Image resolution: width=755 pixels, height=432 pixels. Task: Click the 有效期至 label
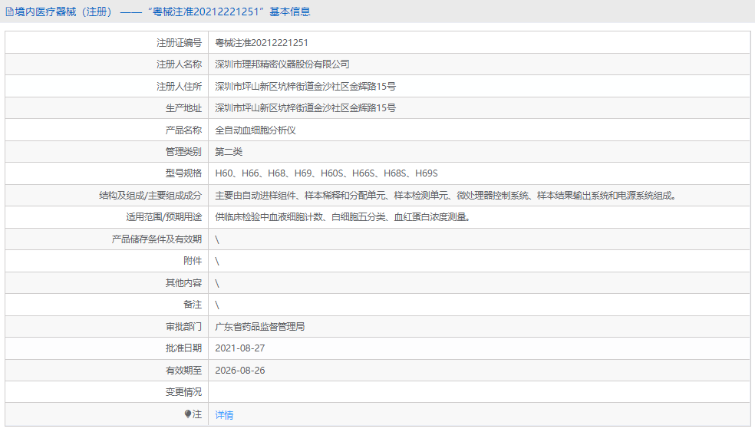[183, 371]
